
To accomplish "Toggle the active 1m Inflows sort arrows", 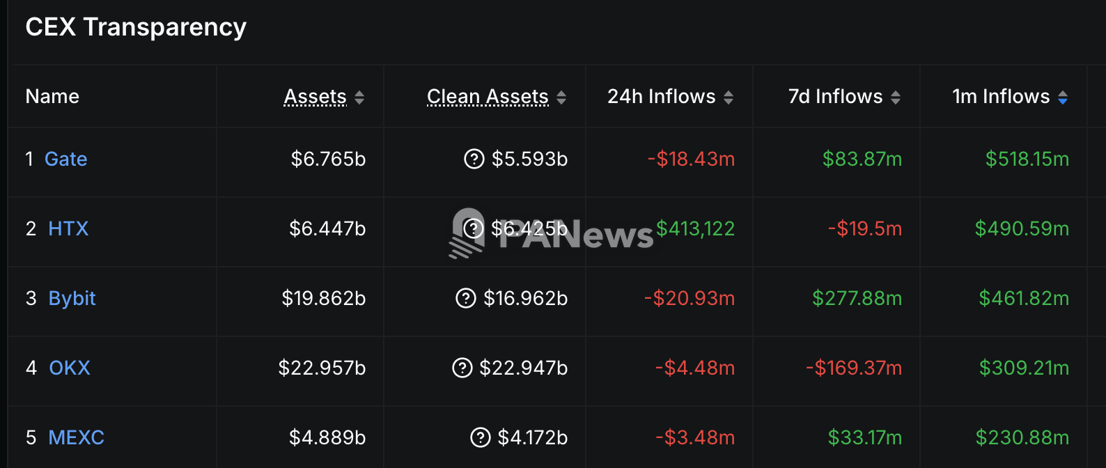I will (x=1063, y=97).
